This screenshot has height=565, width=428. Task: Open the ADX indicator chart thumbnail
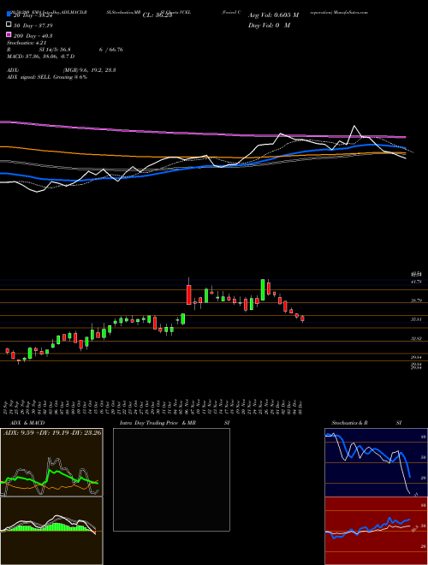click(51, 462)
